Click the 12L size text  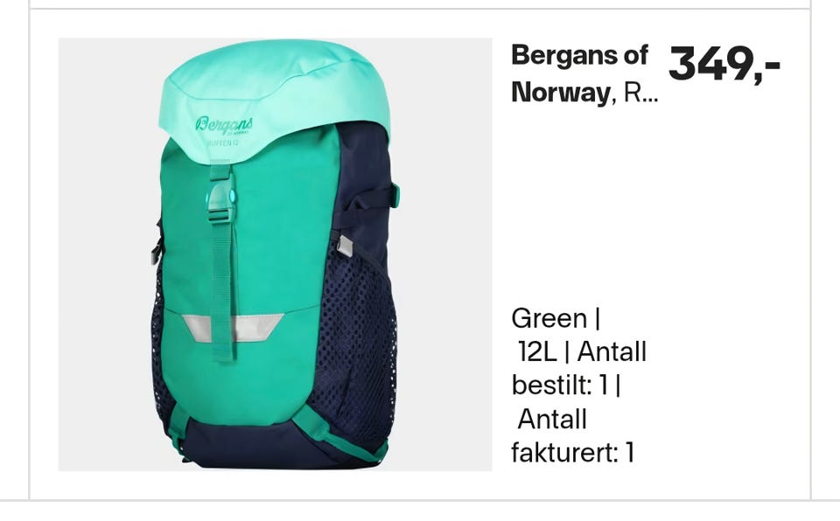coord(537,351)
